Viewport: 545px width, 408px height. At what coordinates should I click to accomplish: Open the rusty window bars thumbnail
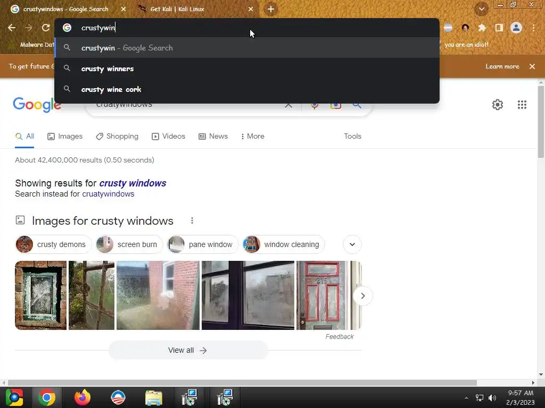click(x=92, y=295)
